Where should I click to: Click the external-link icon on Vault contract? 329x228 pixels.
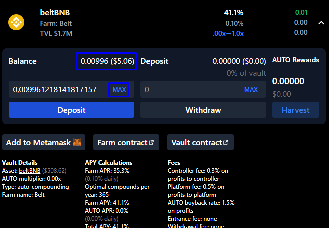(226, 143)
